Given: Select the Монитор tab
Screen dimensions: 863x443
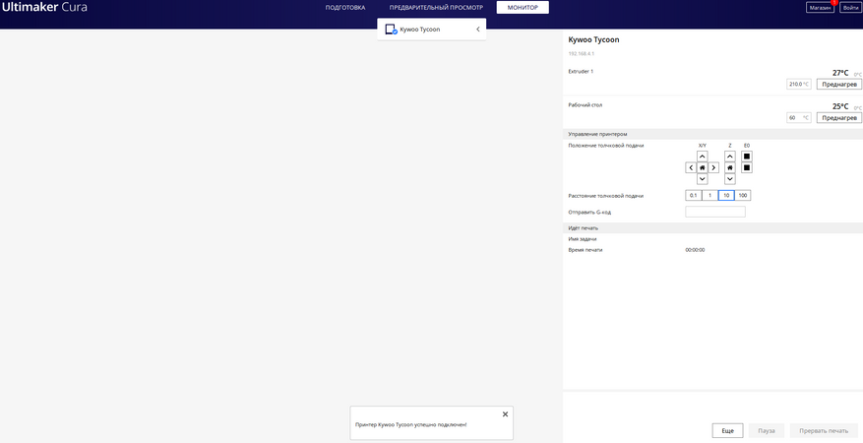Looking at the screenshot, I should [x=523, y=7].
